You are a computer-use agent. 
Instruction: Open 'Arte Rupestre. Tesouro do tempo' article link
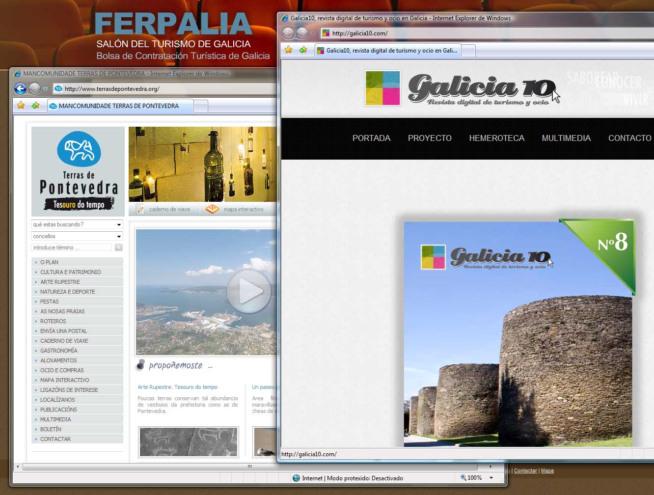(177, 387)
